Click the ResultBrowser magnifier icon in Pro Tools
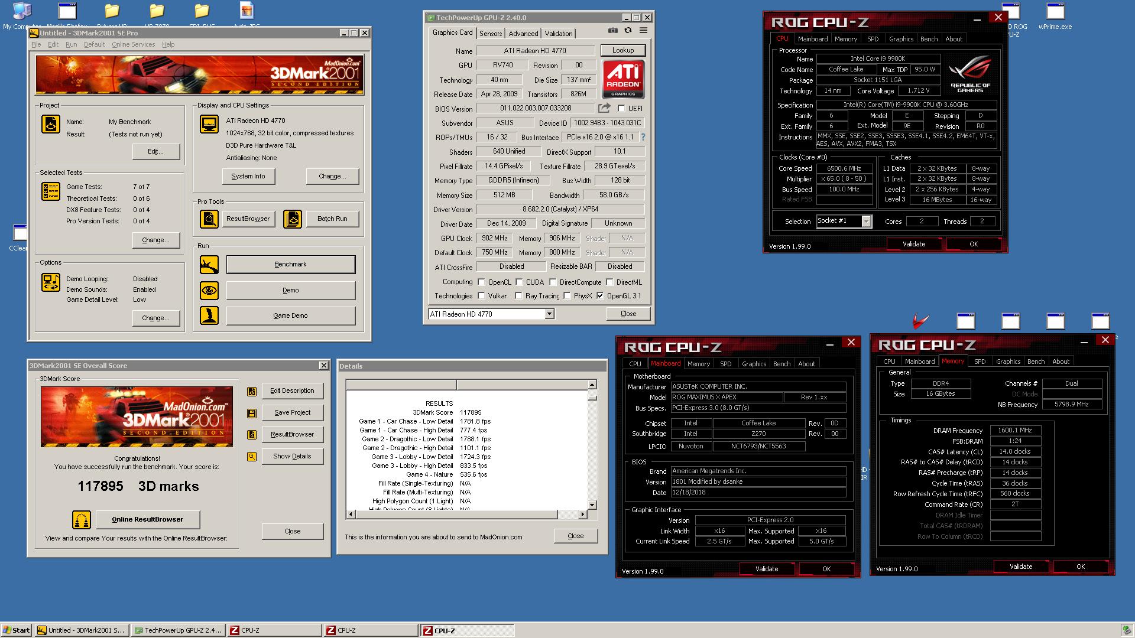The height and width of the screenshot is (638, 1135). coord(209,219)
